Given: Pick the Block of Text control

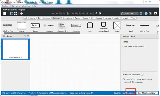Looking at the screenshot, I should click(8, 27).
